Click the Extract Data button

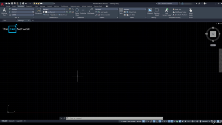(x=131, y=12)
